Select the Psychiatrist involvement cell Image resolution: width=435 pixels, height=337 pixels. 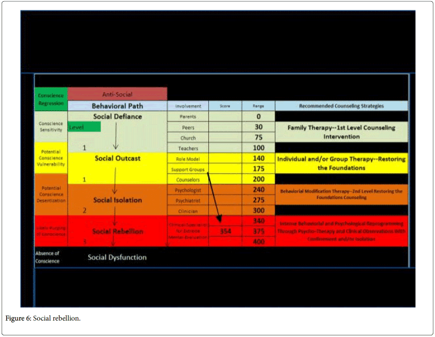coord(188,201)
